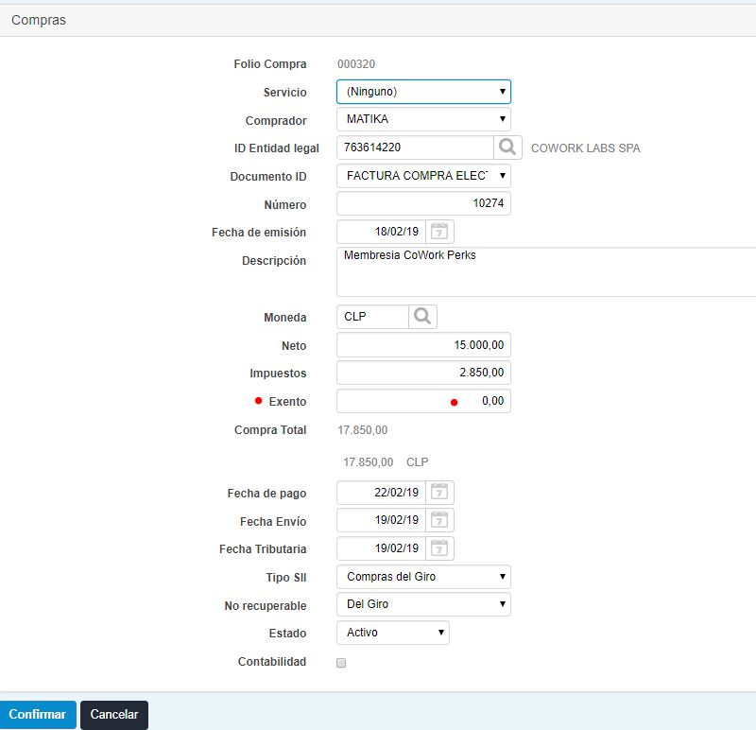Open the Comprador dropdown showing MATIKA
Viewport: 756px width, 730px height.
423,119
